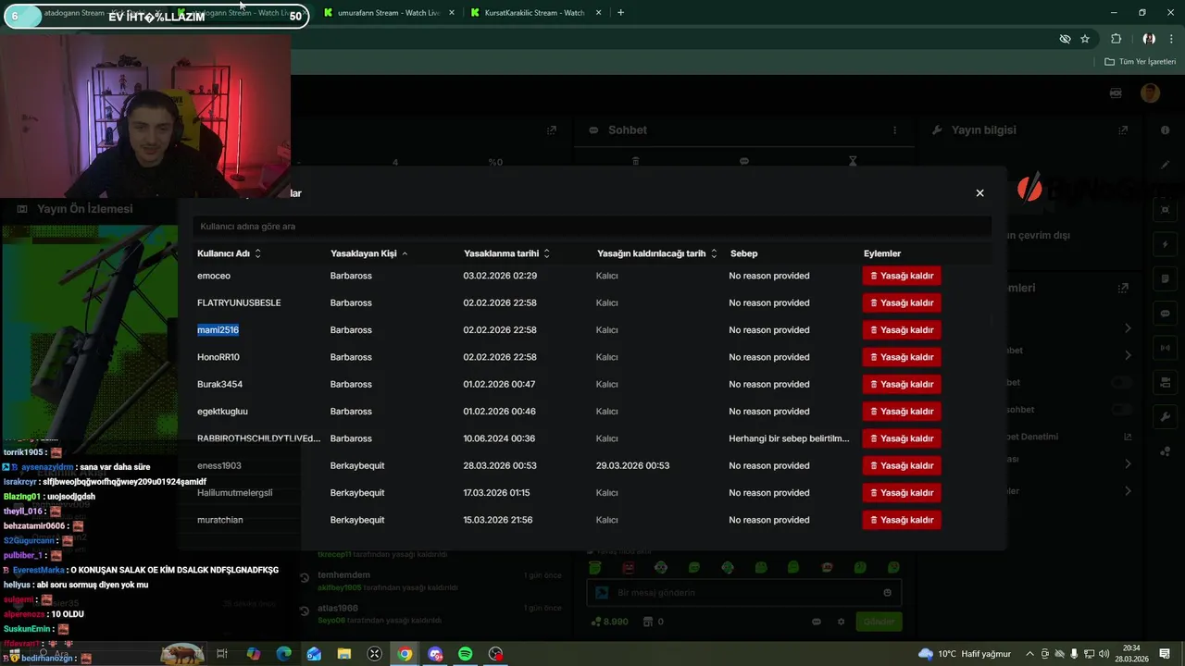Viewport: 1185px width, 666px height.
Task: Toggle the first chat switch in right panel
Action: (x=1122, y=382)
